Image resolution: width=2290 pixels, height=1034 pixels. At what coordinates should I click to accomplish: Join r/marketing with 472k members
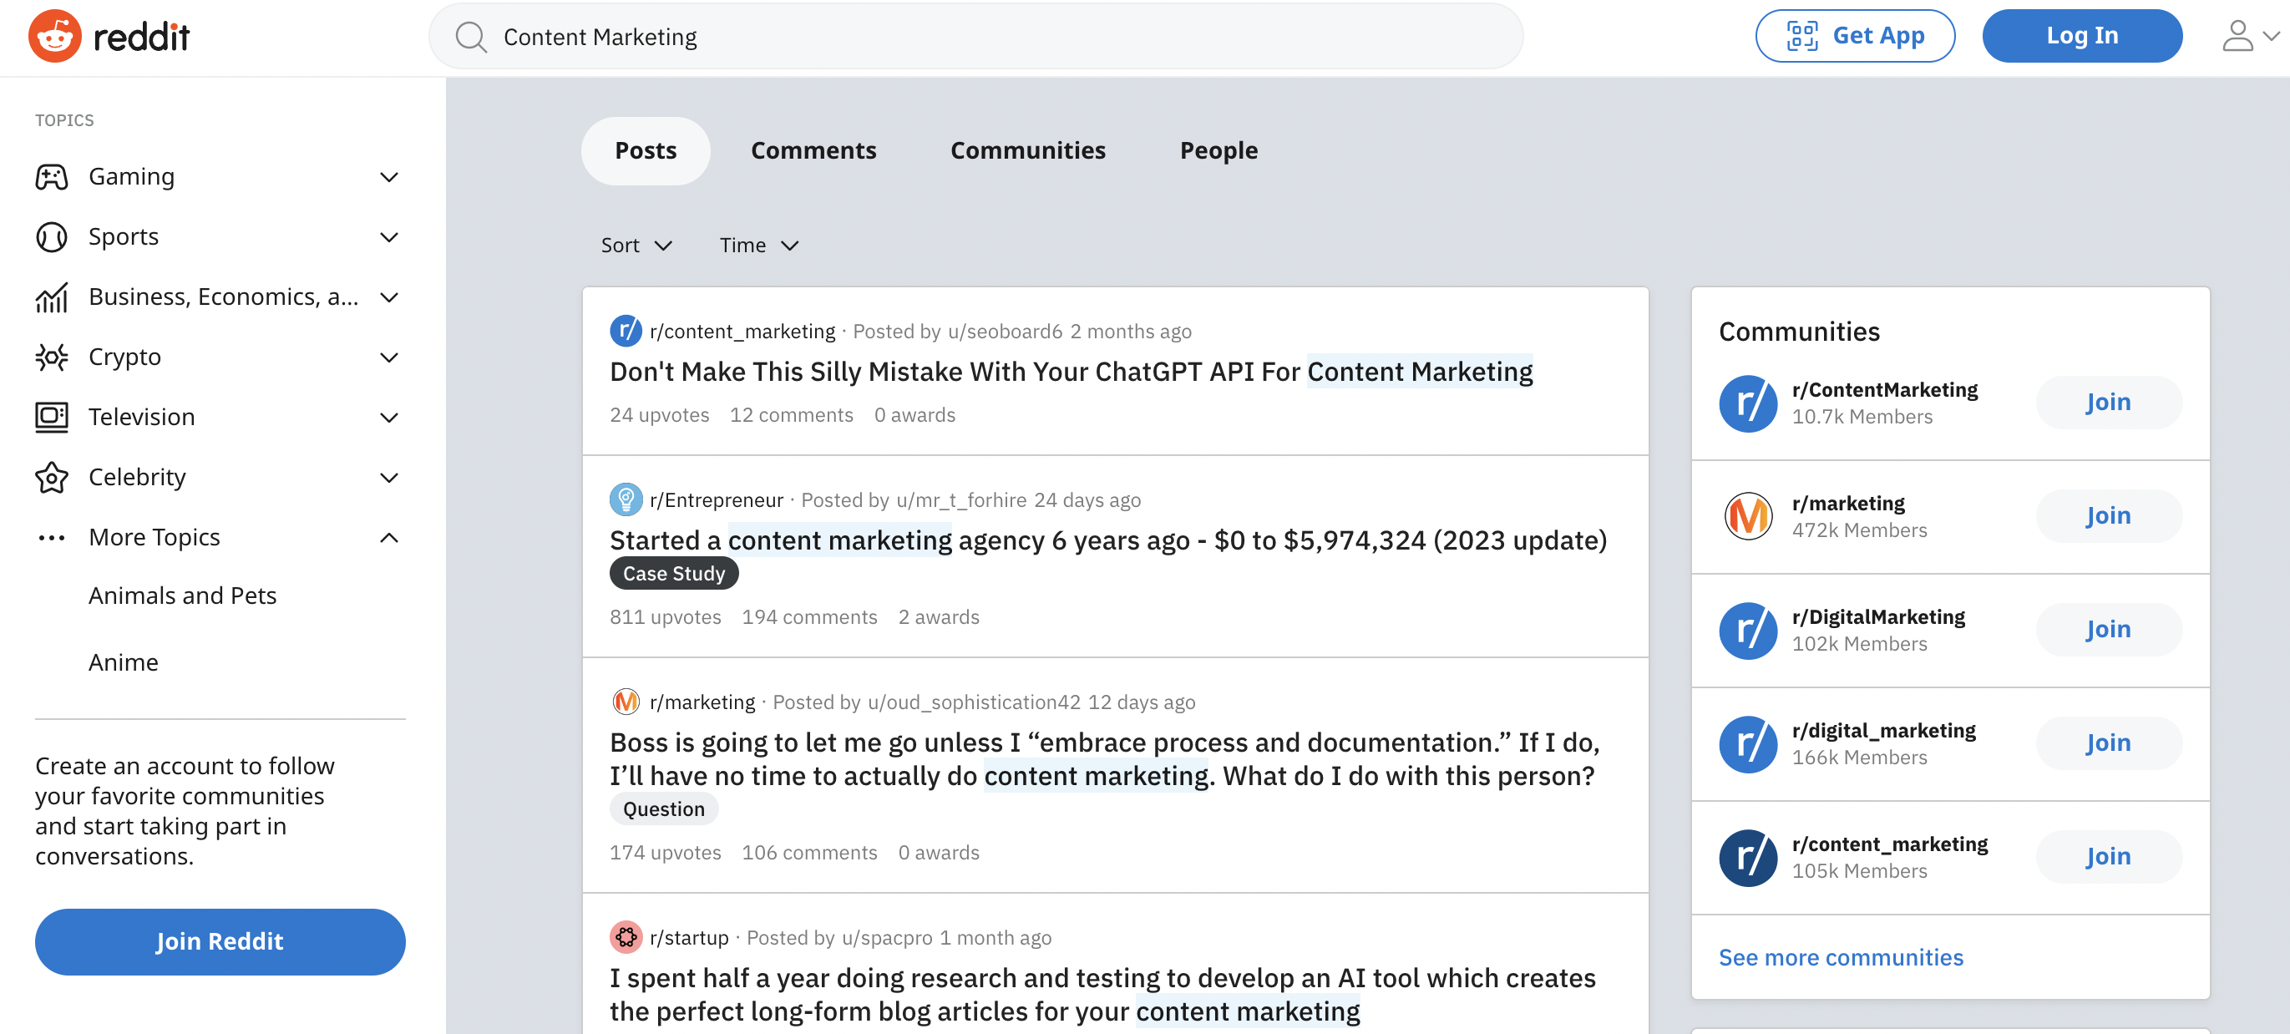2108,515
